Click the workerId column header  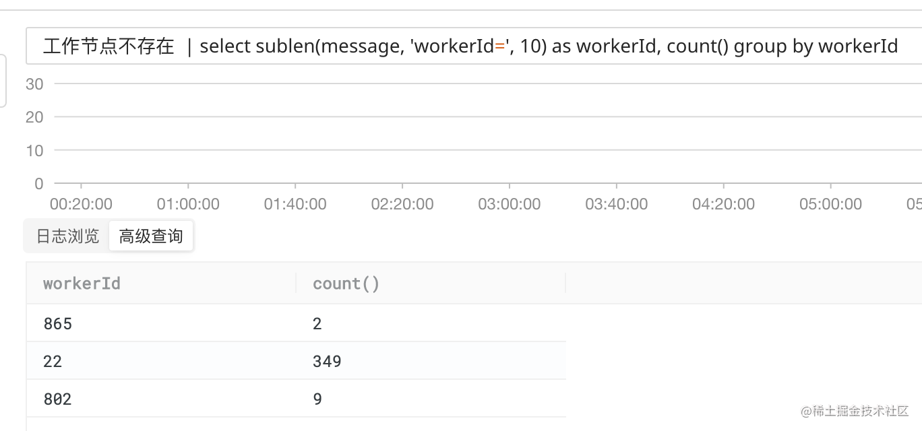coord(82,284)
